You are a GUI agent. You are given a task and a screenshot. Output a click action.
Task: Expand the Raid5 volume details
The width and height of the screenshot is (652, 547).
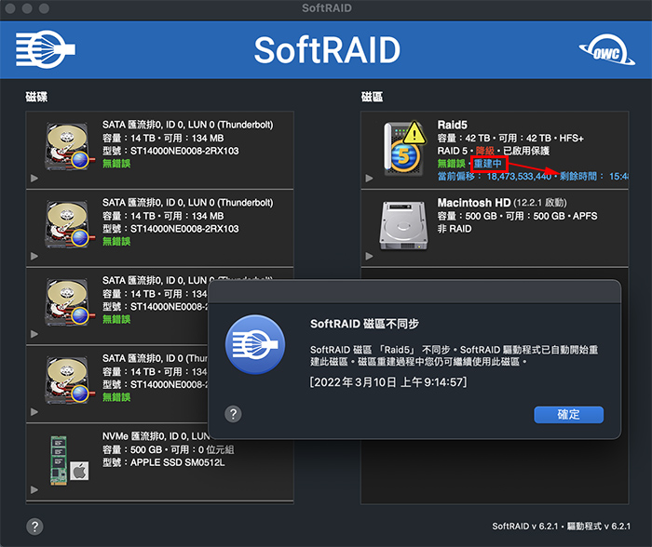pos(369,179)
